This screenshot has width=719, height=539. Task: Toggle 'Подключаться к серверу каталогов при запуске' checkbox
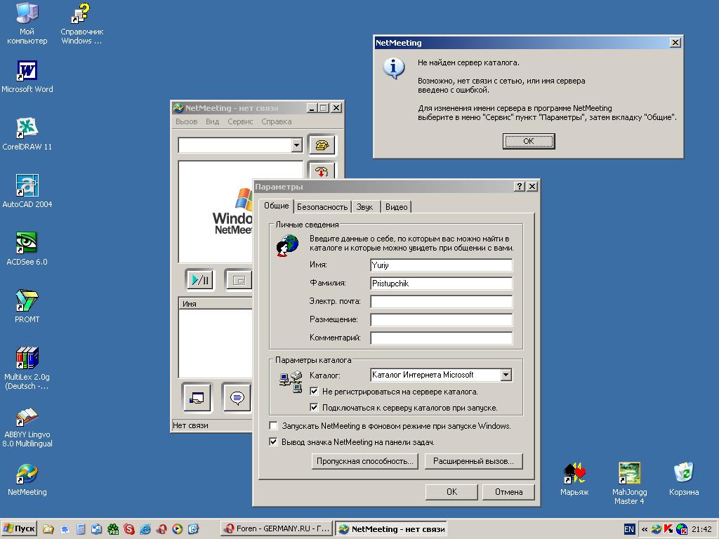coord(314,407)
